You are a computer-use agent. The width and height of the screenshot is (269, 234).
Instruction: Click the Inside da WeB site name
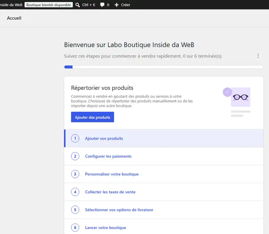coord(11,5)
